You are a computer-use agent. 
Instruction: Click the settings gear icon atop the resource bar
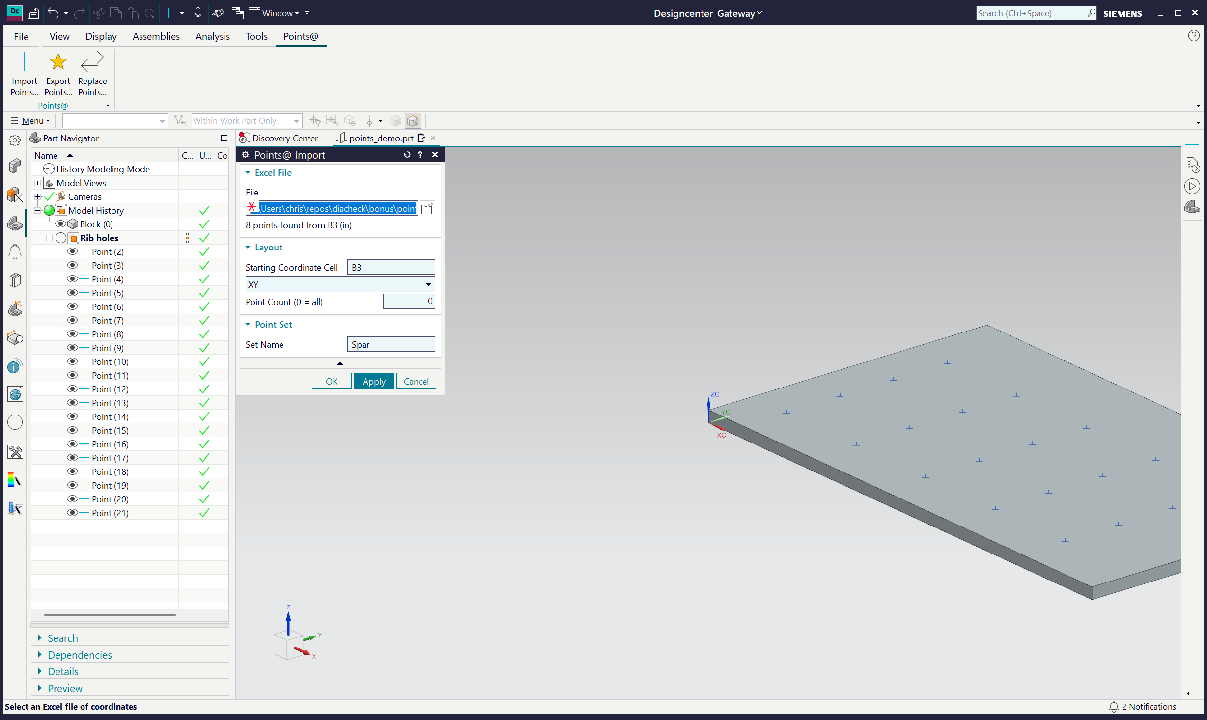point(15,140)
